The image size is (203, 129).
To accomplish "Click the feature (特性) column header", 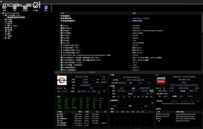I will (x=96, y=13).
